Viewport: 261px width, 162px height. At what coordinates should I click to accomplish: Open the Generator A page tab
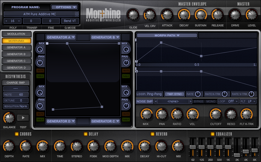pos(16,48)
